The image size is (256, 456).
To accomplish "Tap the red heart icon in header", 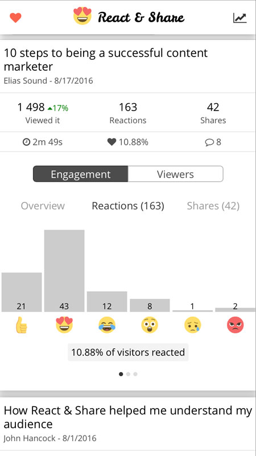I will point(15,18).
